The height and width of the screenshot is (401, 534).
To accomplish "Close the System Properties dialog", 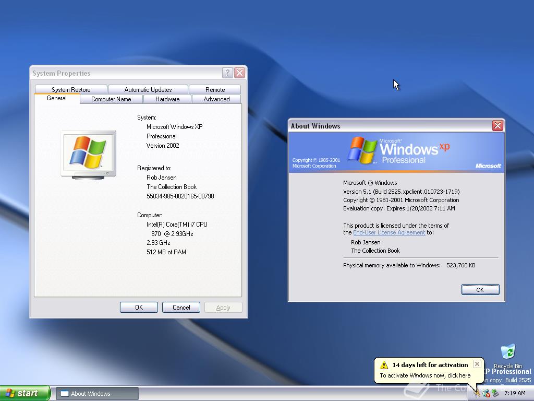I will [240, 73].
